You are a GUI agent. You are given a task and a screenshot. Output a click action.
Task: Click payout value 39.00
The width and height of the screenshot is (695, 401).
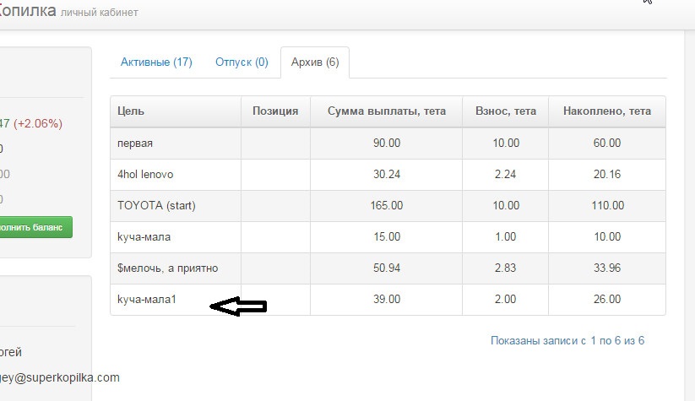click(387, 299)
